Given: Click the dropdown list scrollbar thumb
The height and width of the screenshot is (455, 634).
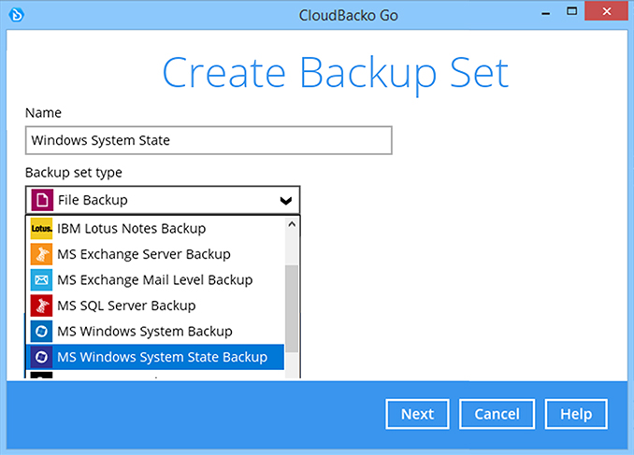Looking at the screenshot, I should pos(292,308).
